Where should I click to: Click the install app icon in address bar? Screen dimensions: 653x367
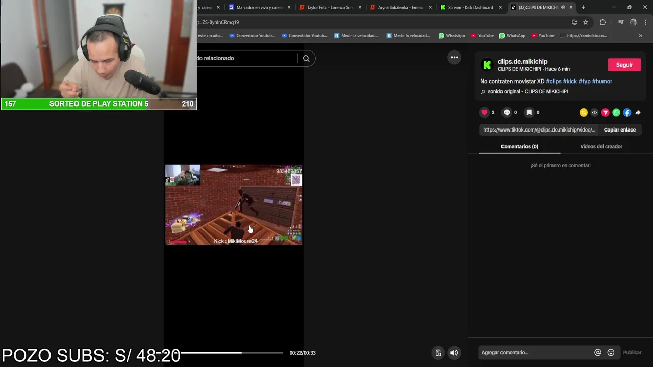[x=574, y=22]
